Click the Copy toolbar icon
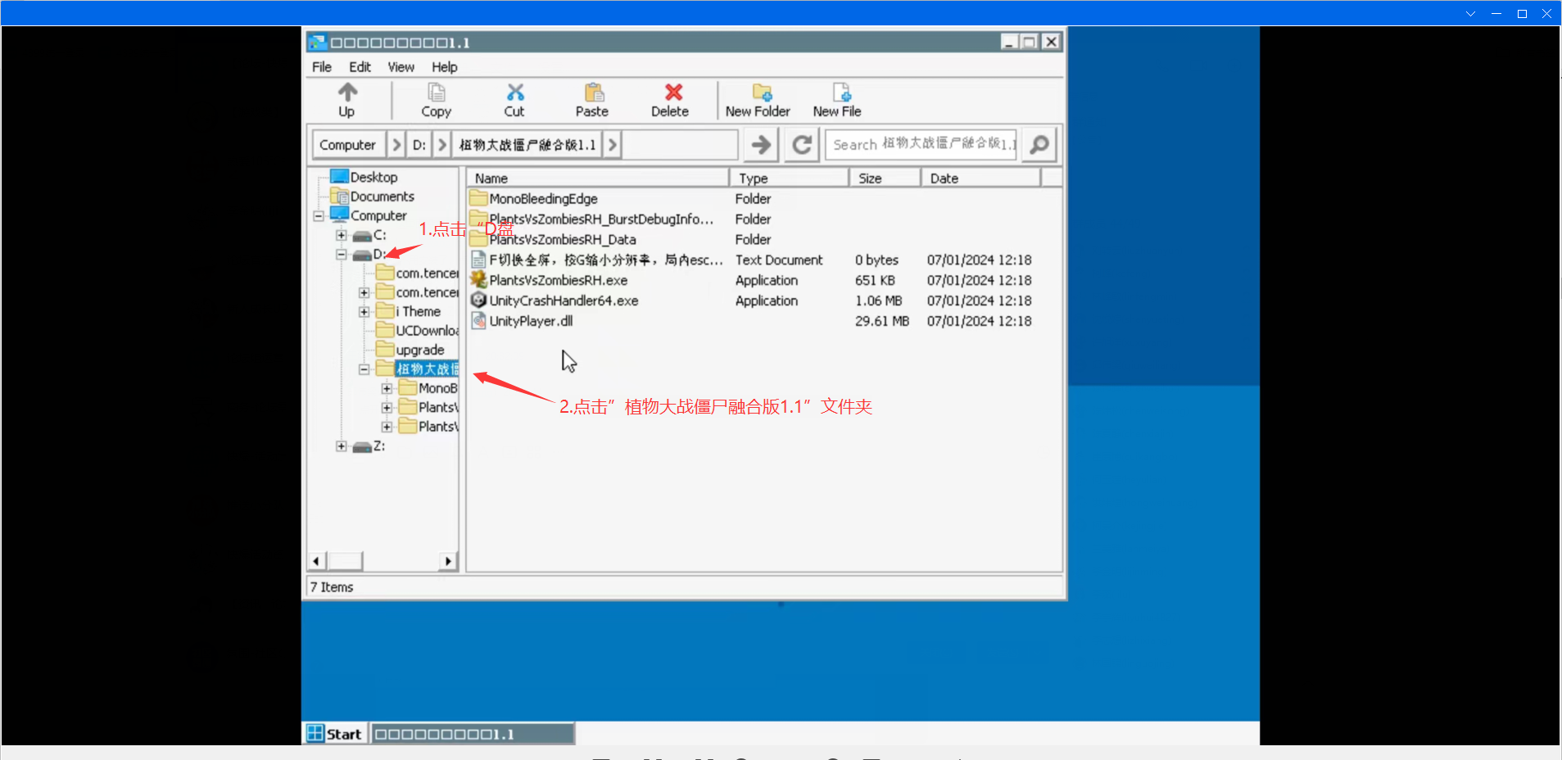 coord(436,92)
